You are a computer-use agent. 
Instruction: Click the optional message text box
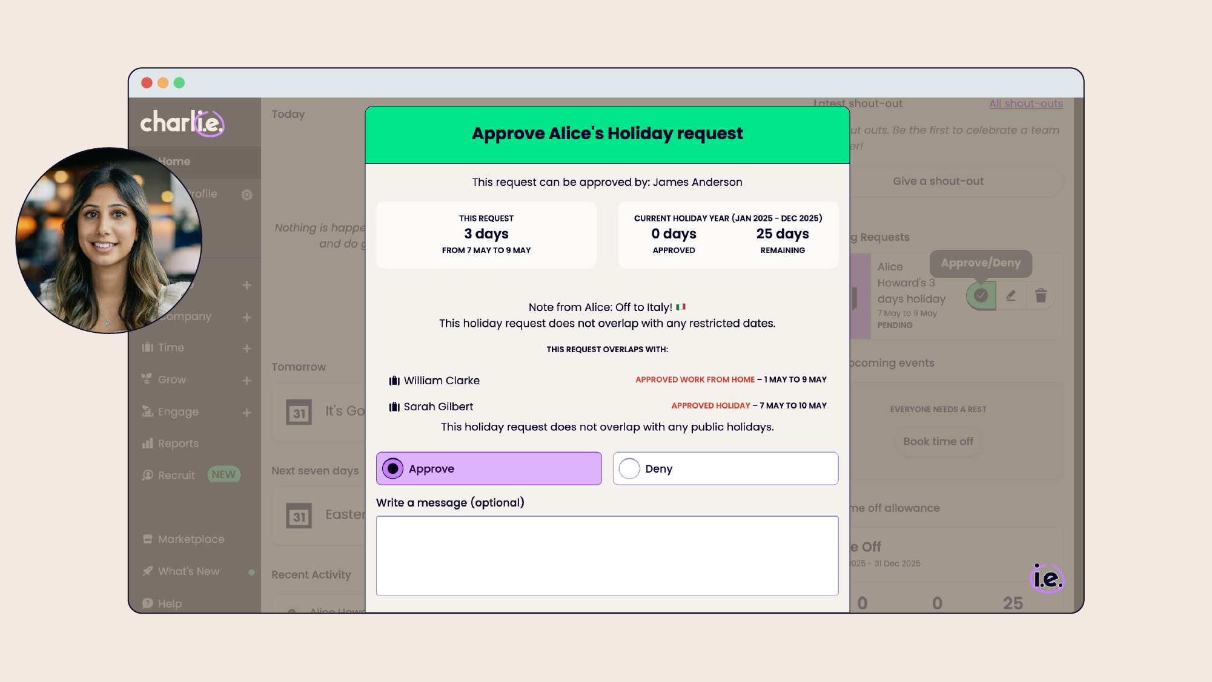coord(607,556)
